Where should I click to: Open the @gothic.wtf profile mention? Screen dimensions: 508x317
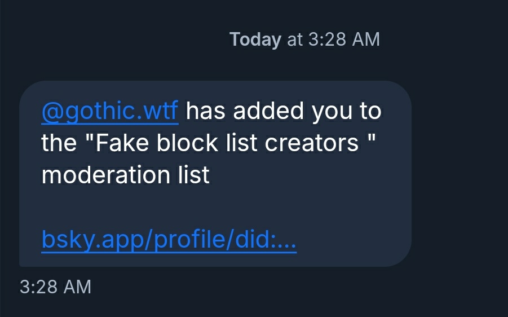[x=110, y=112]
